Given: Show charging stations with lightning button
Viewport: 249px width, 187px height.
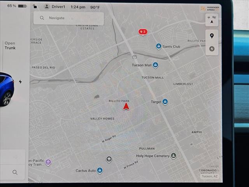Looking at the screenshot, I should pos(212,49).
